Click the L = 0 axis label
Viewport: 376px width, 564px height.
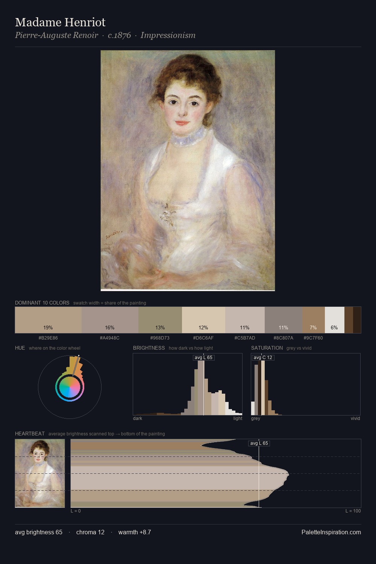[x=76, y=511]
